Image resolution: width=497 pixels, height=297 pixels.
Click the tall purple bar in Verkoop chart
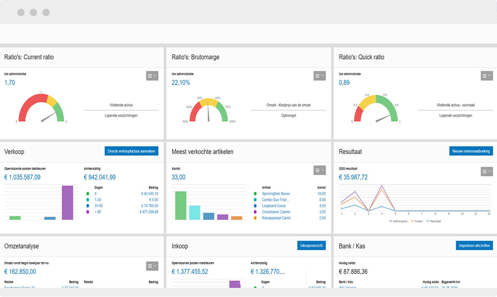coord(68,203)
